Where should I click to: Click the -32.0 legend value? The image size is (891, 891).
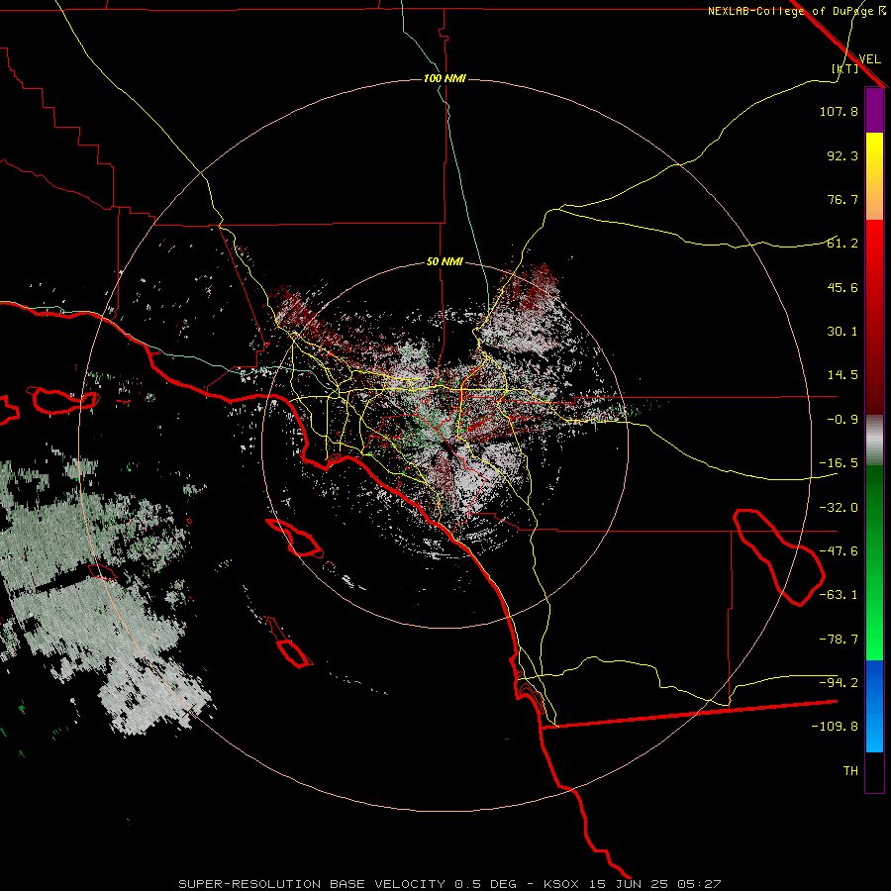click(839, 508)
